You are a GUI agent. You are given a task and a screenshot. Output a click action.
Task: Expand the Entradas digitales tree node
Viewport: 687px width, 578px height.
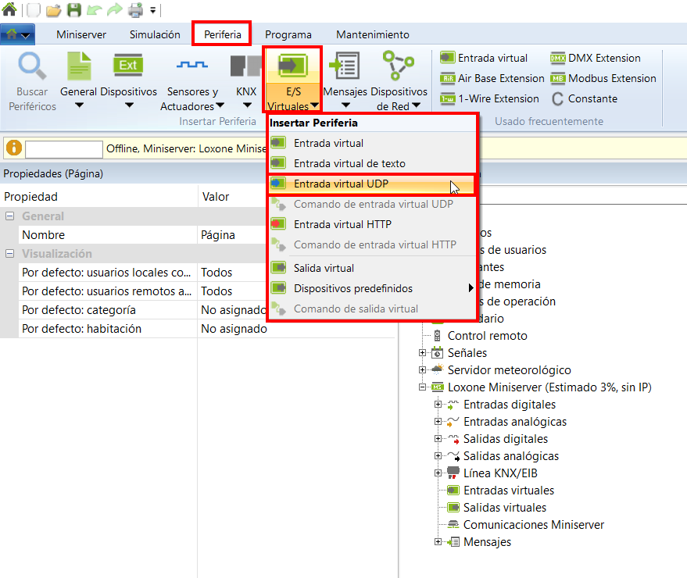[438, 405]
